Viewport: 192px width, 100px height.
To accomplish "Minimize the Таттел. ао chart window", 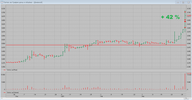I will [178, 2].
